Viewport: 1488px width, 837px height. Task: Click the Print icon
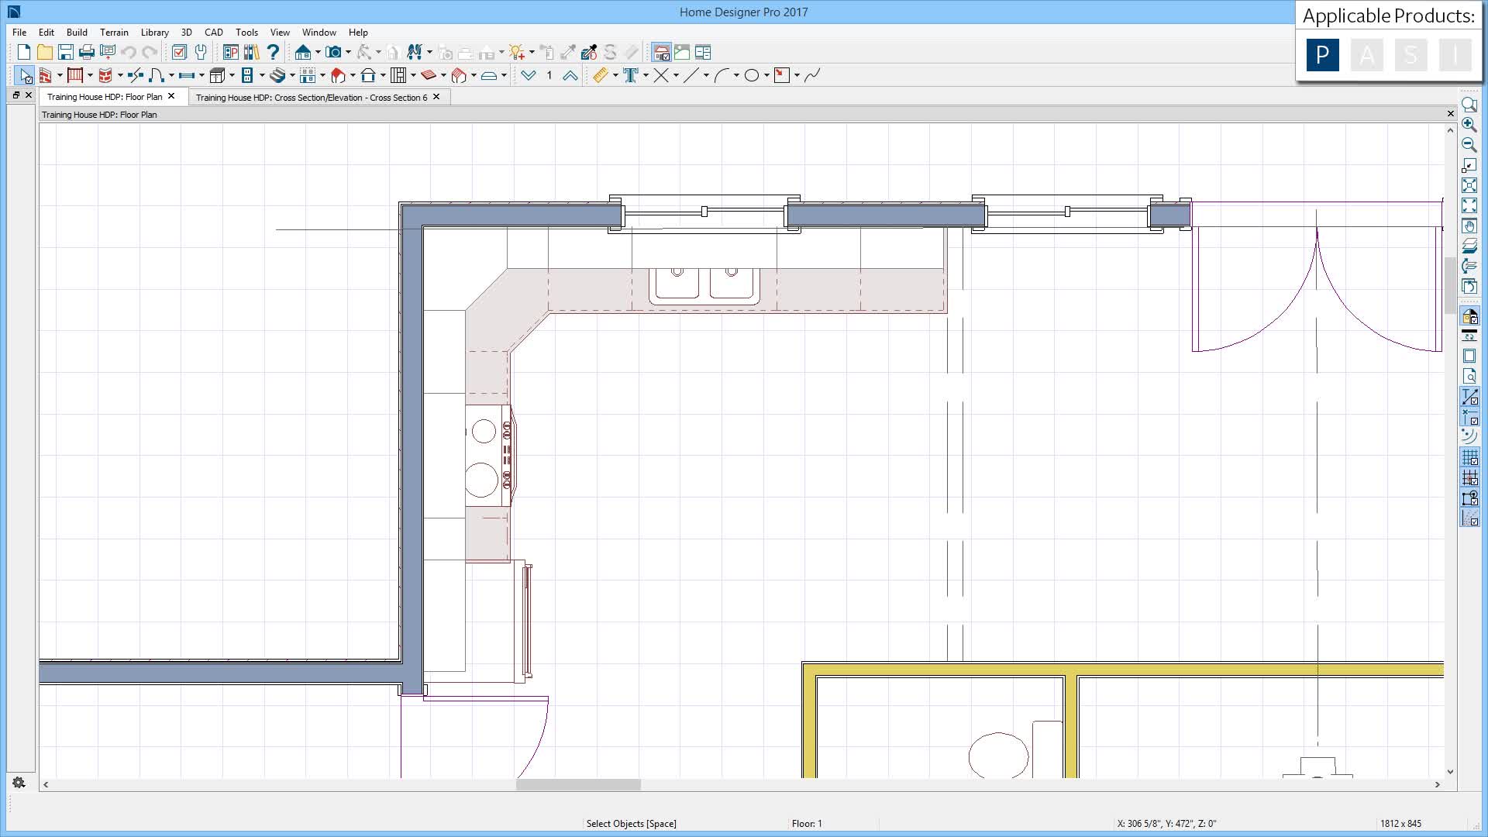click(87, 53)
